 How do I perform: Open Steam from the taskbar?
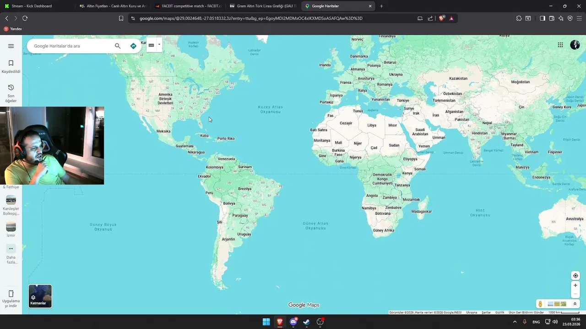307,322
